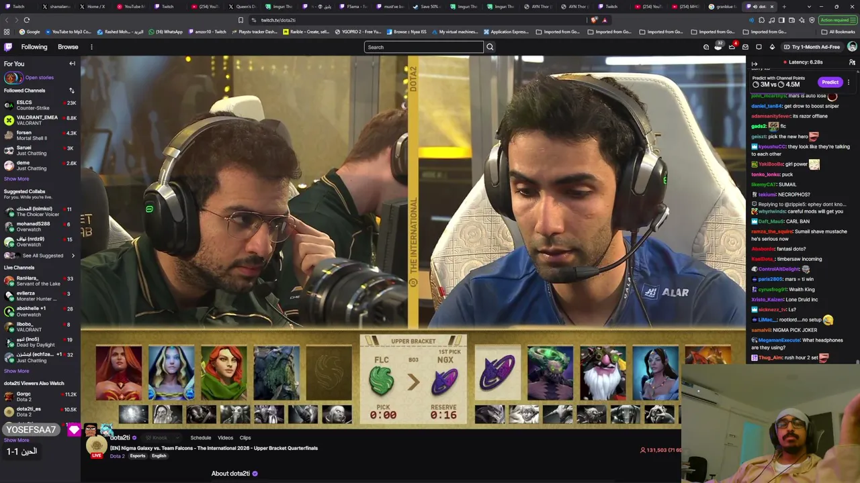This screenshot has height=483, width=860.
Task: Open the WhatsApp bookmark
Action: tap(165, 32)
